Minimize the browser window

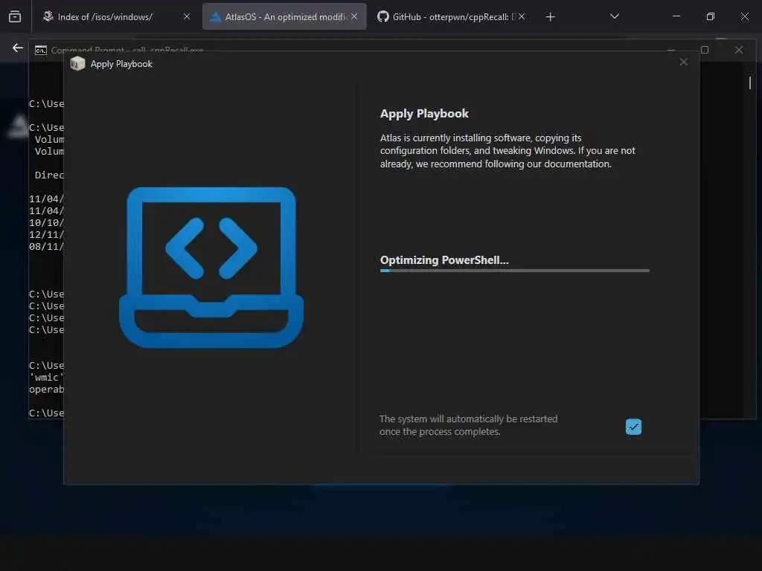click(x=676, y=16)
